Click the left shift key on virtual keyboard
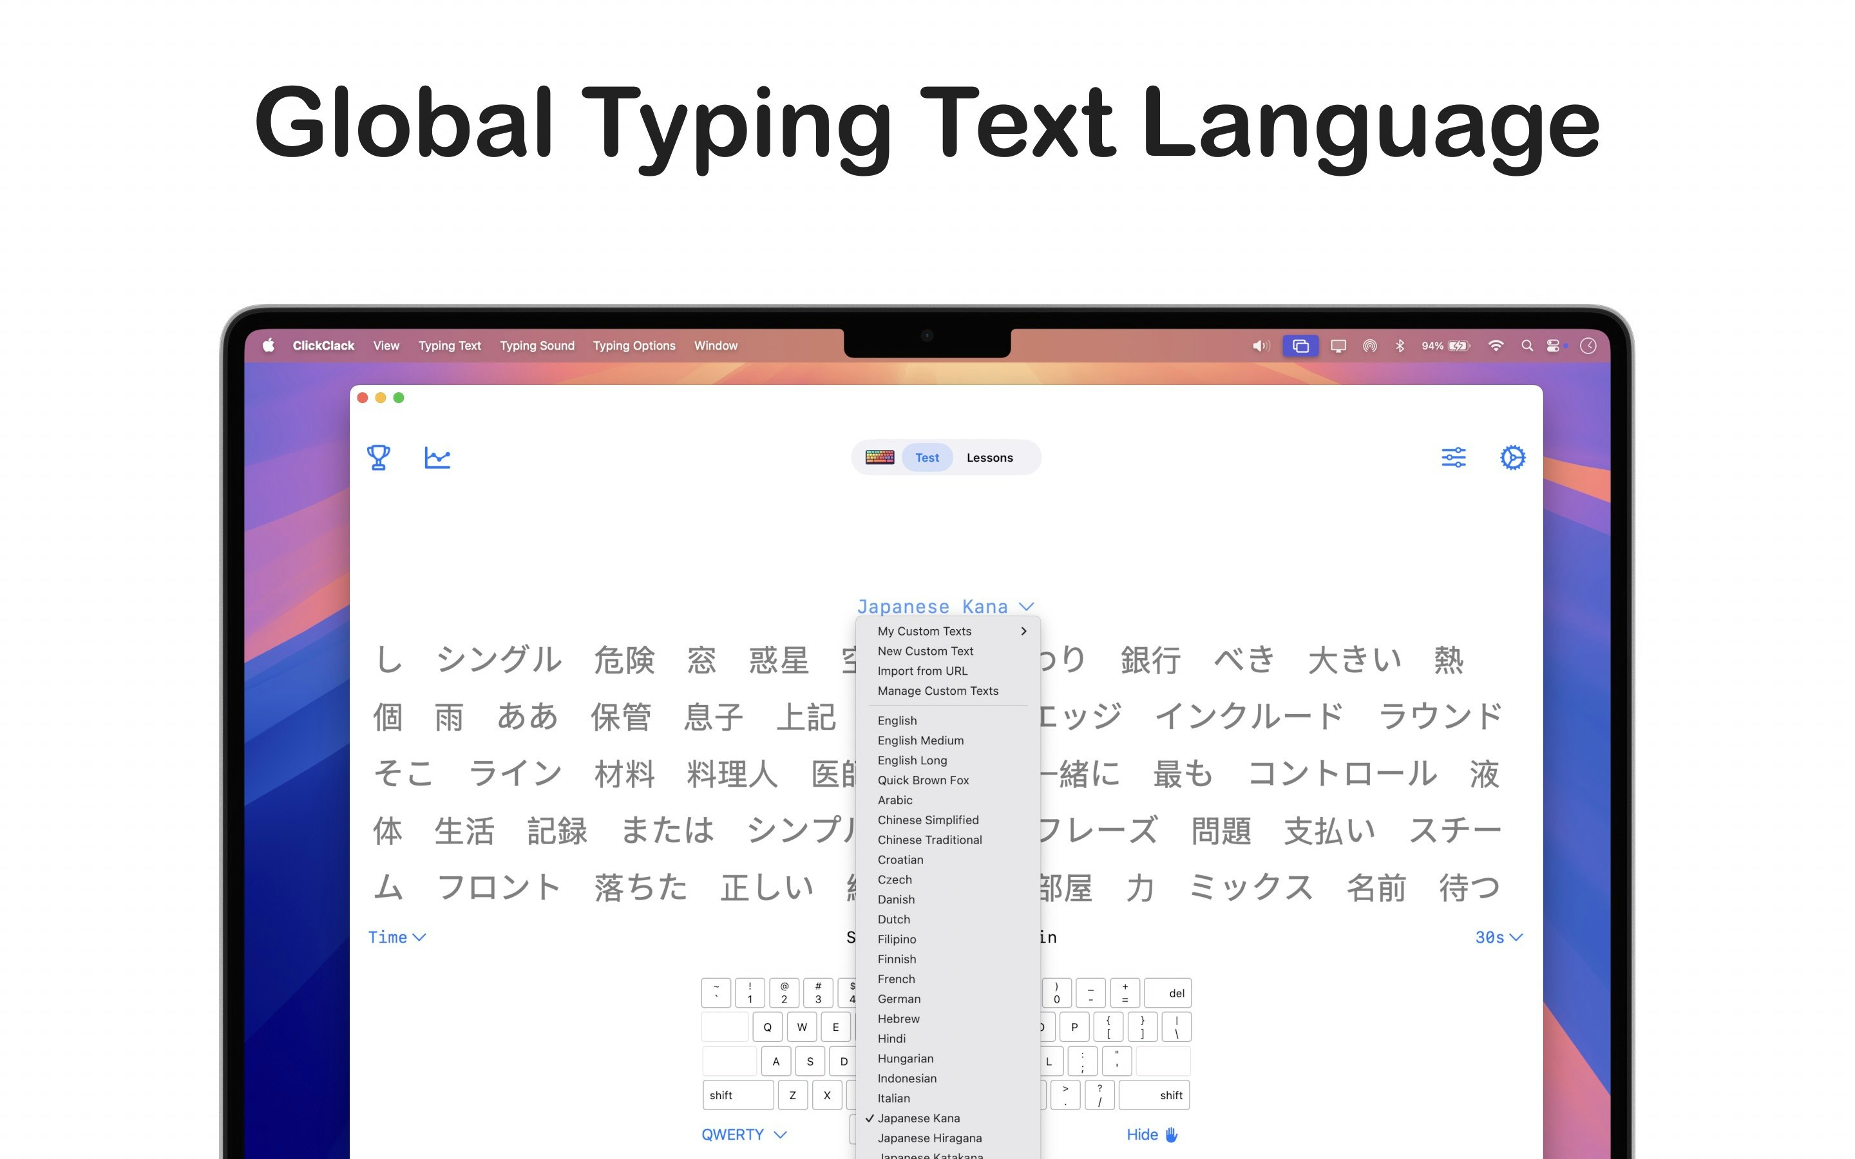The height and width of the screenshot is (1159, 1855). point(738,1095)
